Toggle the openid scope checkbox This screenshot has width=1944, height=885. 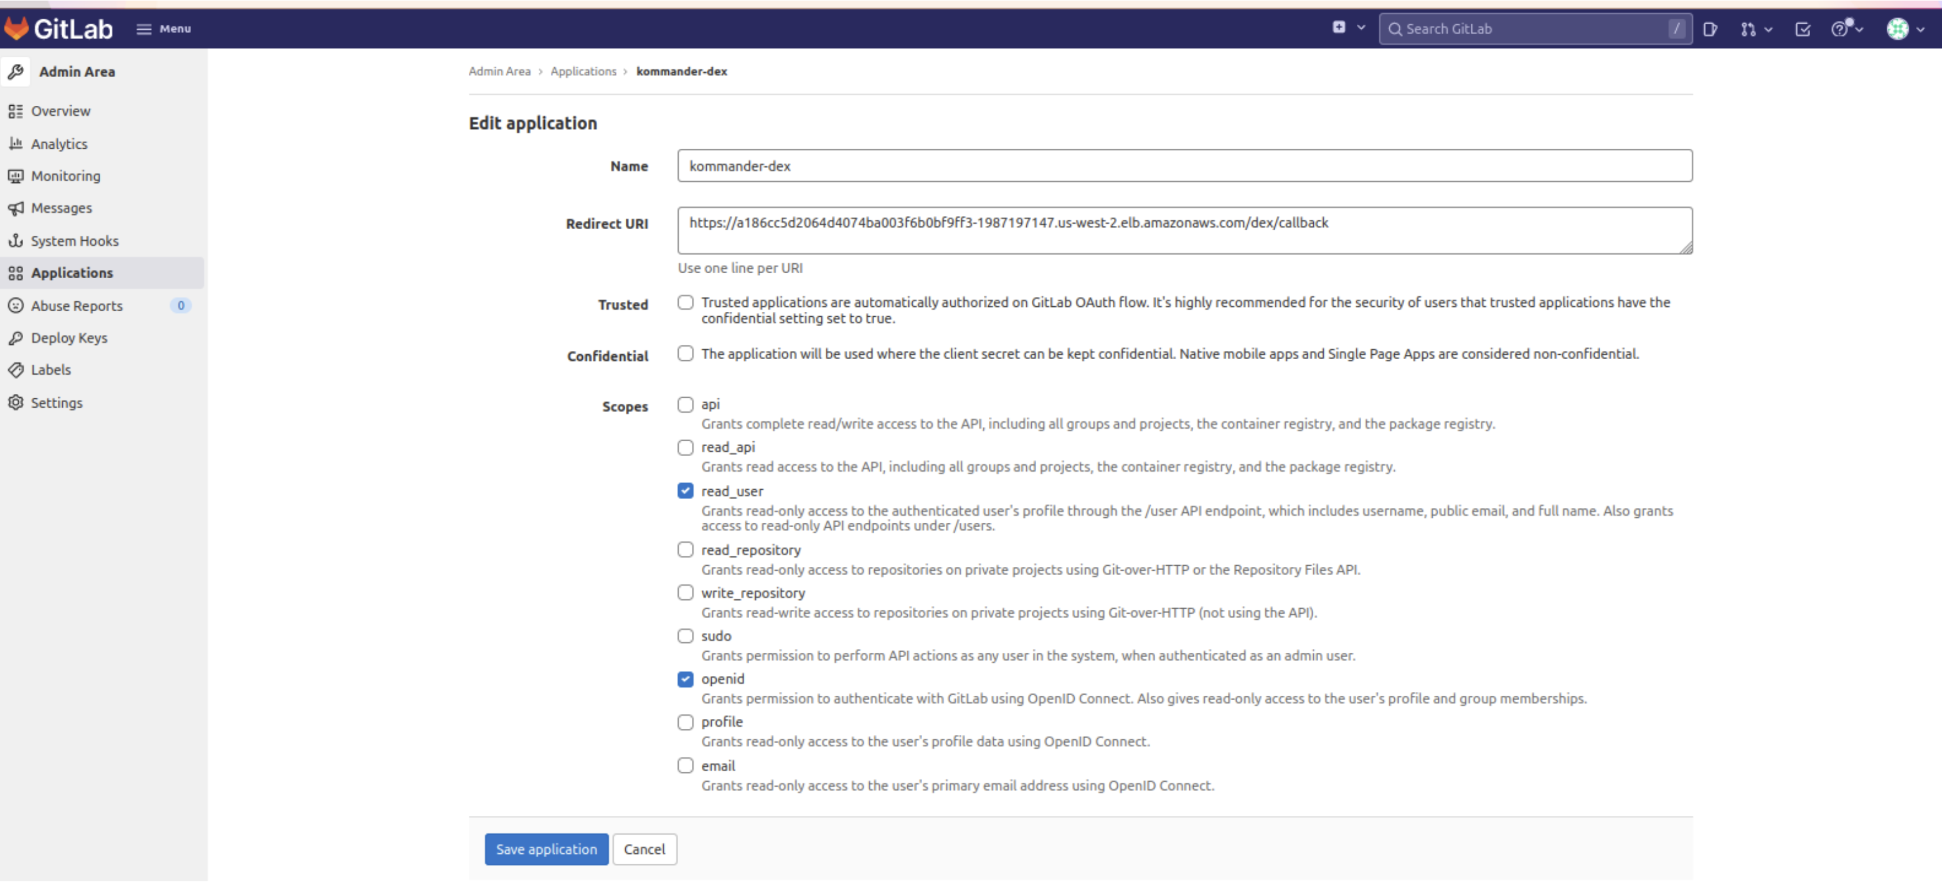click(686, 678)
